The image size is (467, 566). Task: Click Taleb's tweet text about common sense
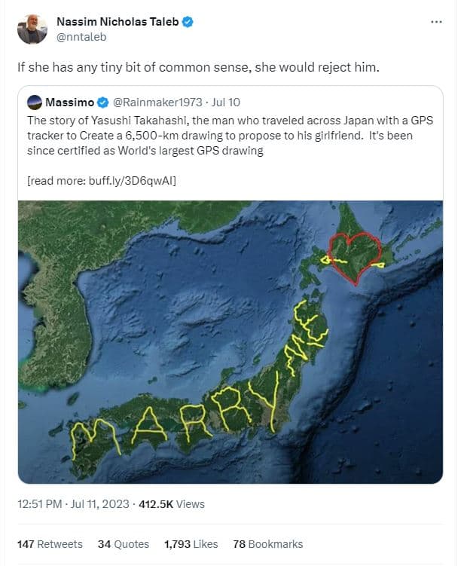[199, 66]
